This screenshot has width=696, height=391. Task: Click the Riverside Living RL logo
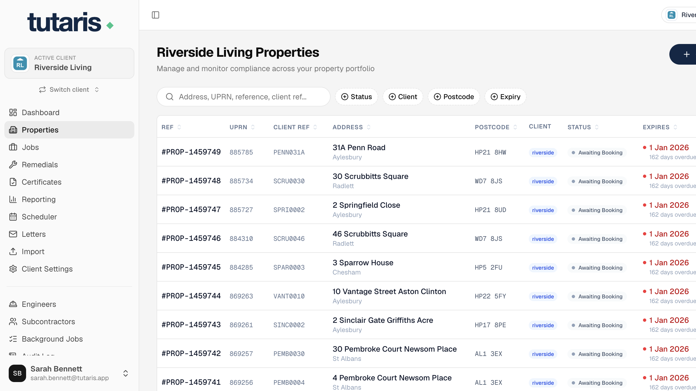point(20,63)
